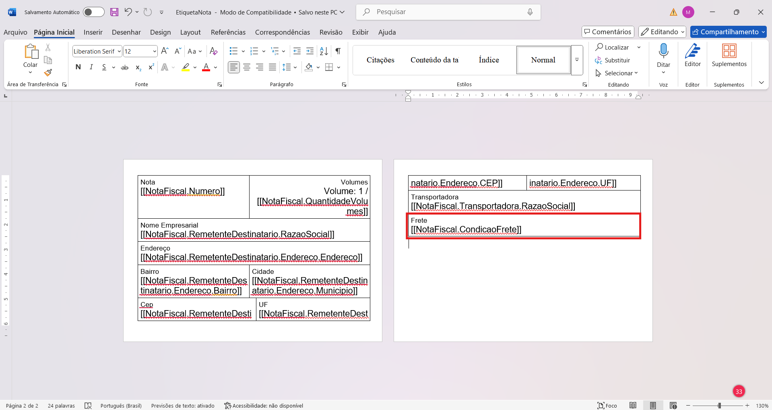Switch to the Layout ribbon tab
This screenshot has width=772, height=410.
tap(190, 32)
